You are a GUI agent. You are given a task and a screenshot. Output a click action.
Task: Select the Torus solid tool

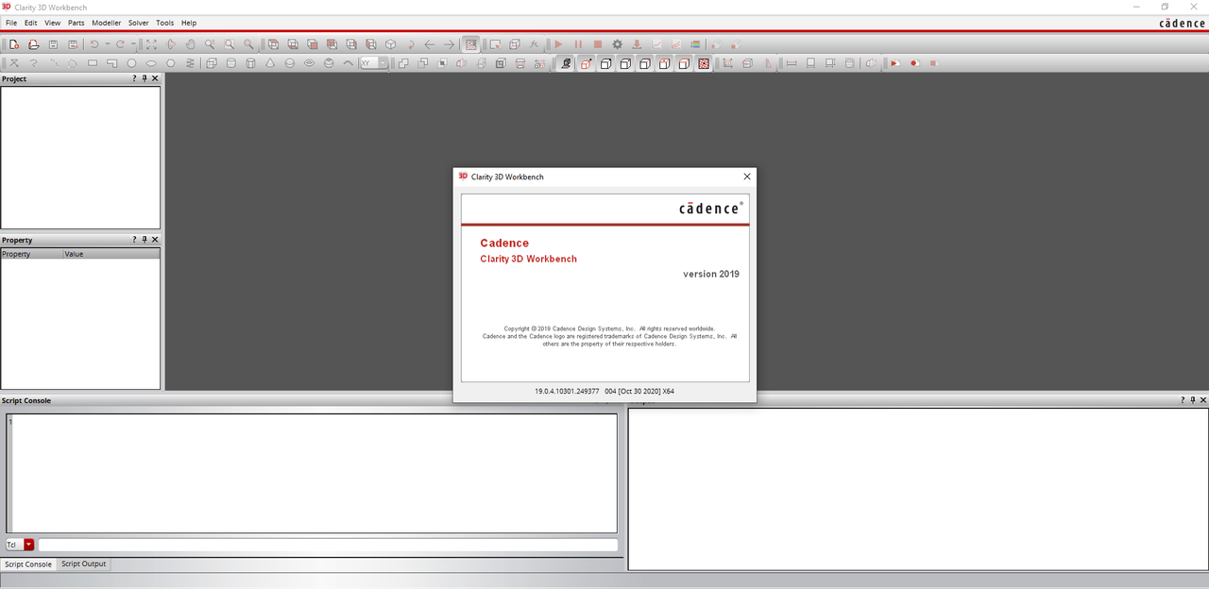pyautogui.click(x=310, y=63)
